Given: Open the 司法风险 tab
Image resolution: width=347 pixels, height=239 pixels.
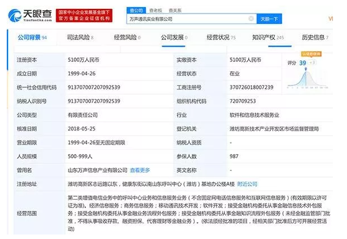Looking at the screenshot, I should tap(80, 38).
